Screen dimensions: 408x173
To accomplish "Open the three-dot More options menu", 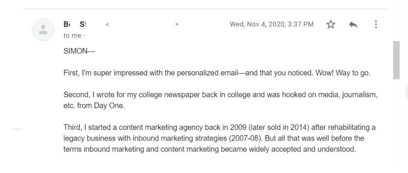I will tap(376, 25).
